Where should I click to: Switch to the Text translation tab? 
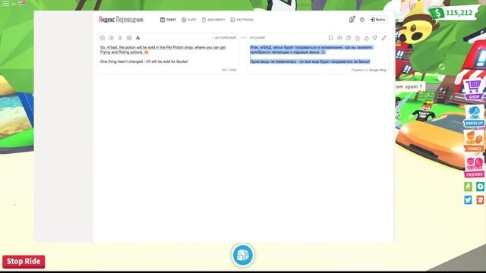pyautogui.click(x=168, y=20)
